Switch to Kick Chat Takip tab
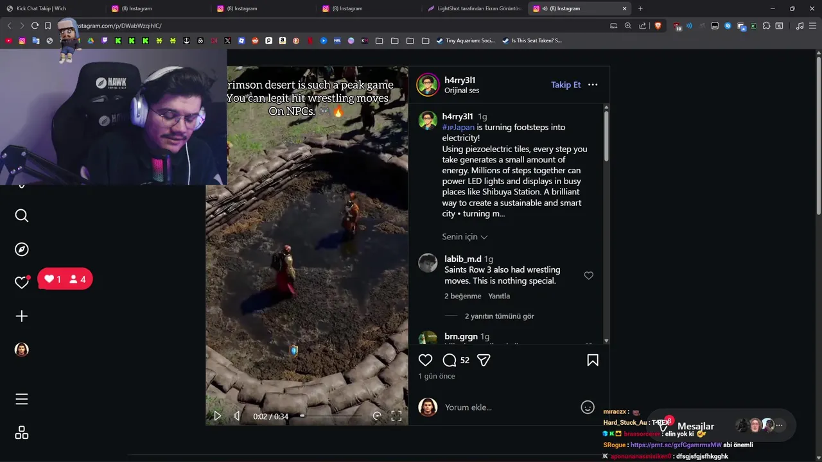 [x=51, y=8]
